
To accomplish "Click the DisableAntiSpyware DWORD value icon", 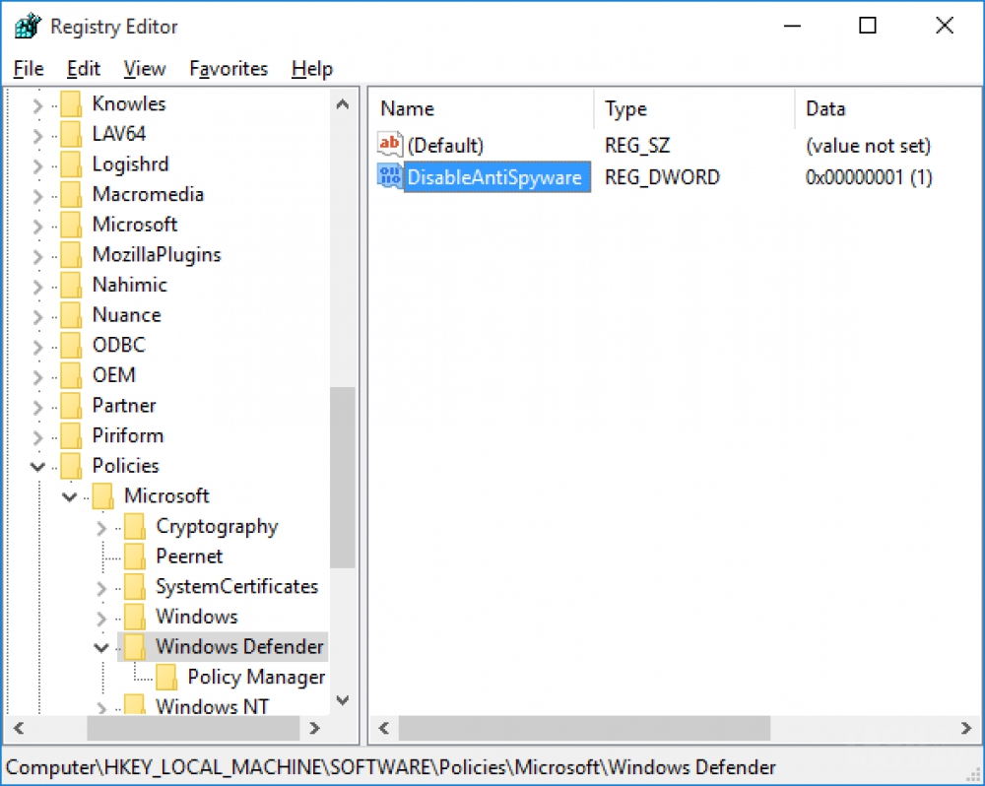I will (x=389, y=176).
